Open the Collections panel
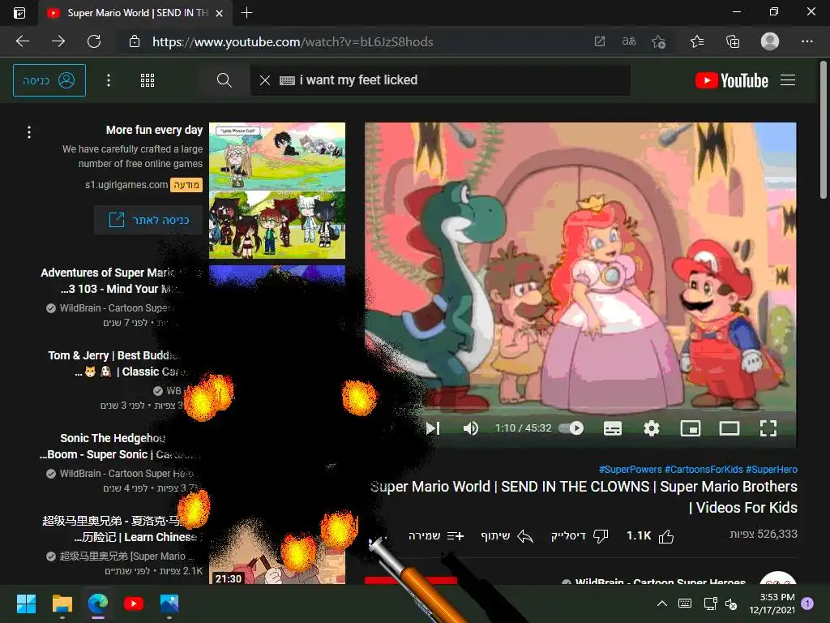 point(733,41)
